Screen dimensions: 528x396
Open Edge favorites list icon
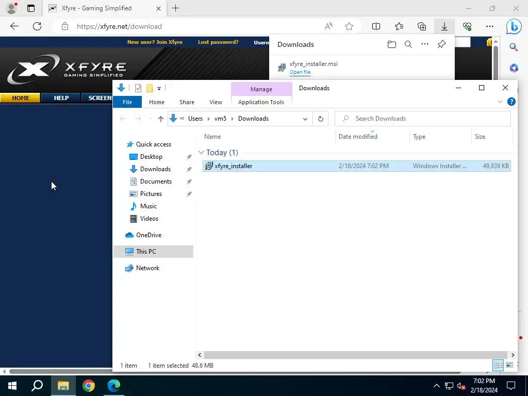tap(399, 26)
